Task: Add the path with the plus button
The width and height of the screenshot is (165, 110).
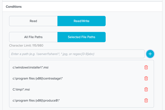Action: (150, 54)
